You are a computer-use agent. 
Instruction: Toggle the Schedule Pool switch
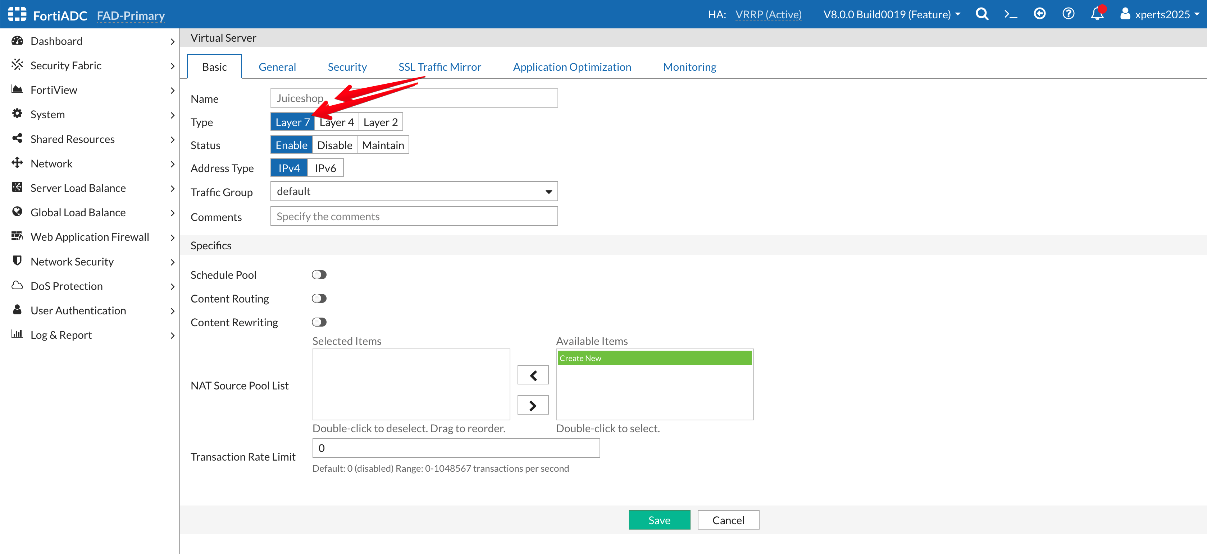click(x=319, y=274)
